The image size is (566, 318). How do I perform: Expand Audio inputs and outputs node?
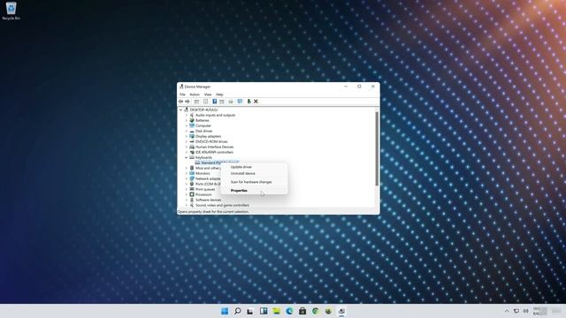click(x=187, y=115)
